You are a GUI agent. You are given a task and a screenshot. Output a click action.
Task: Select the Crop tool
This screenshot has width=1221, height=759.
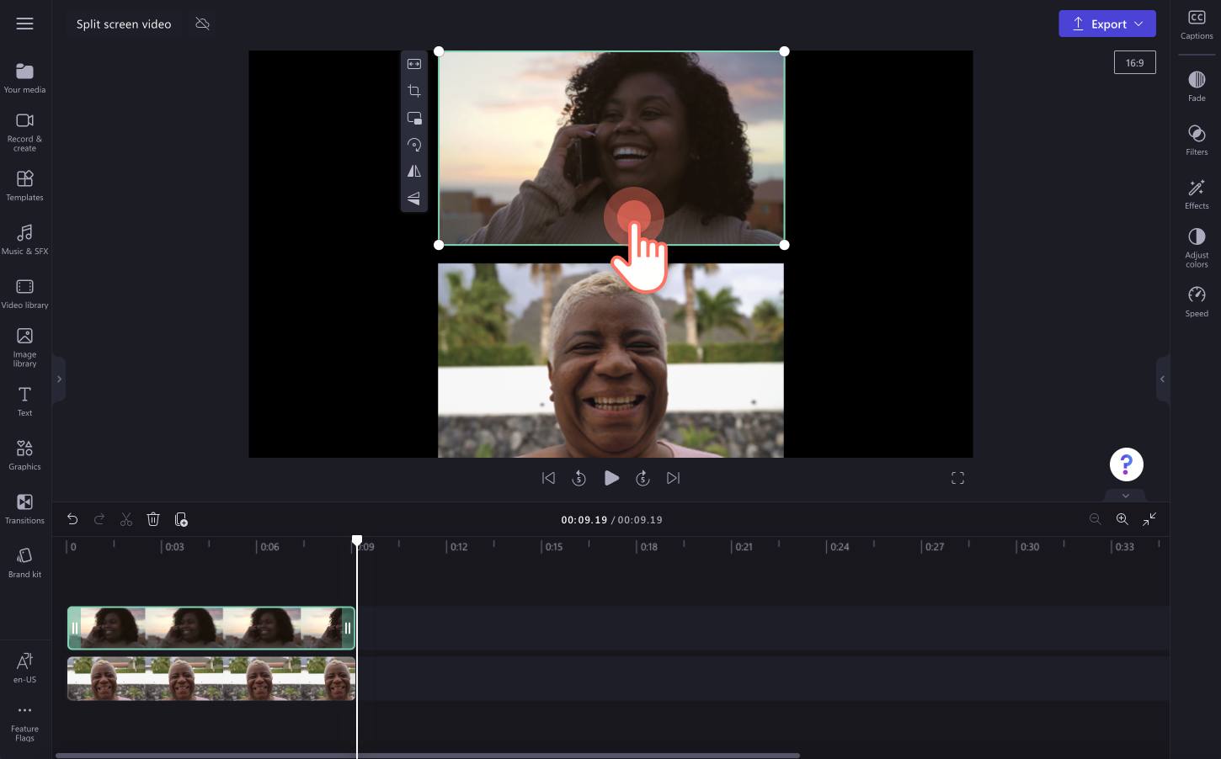click(x=413, y=90)
